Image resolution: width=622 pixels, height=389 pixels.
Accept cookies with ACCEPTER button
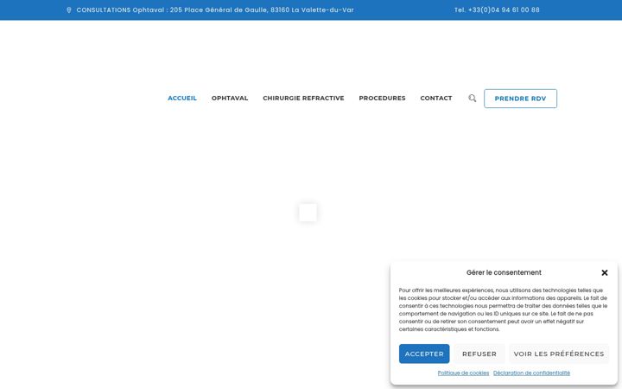(x=424, y=354)
